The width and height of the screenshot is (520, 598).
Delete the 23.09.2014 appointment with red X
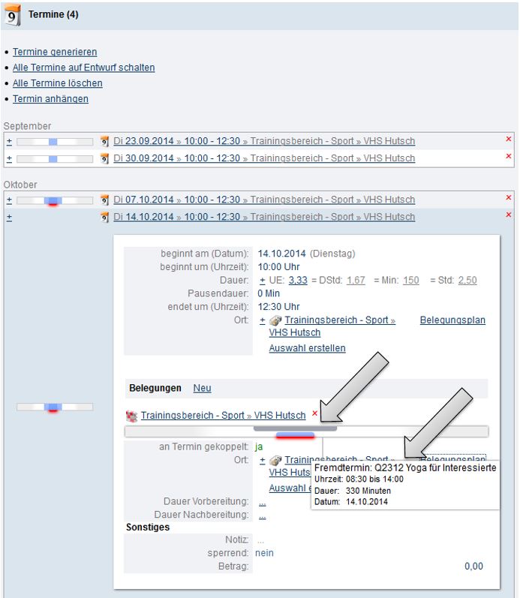coord(508,140)
